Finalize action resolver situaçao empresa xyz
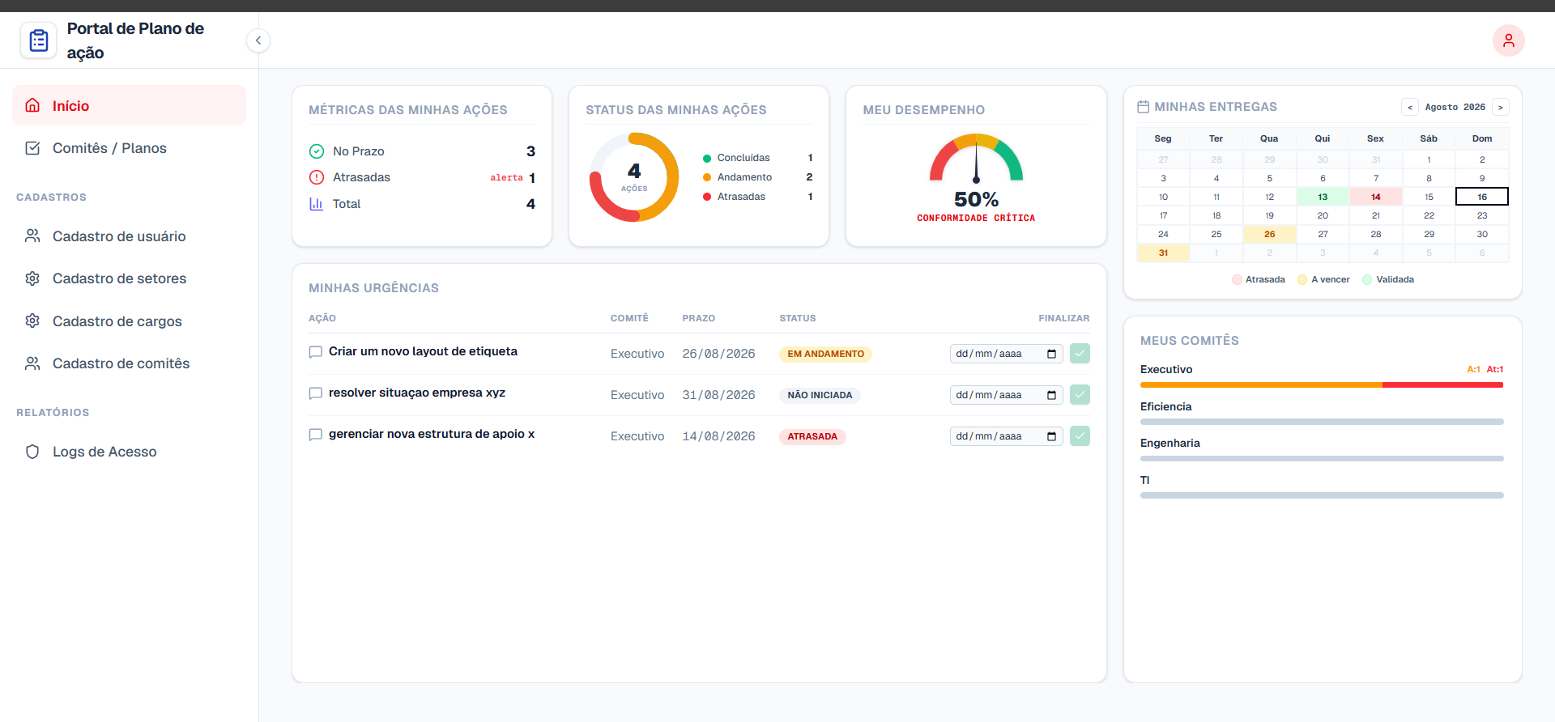This screenshot has width=1555, height=722. click(1080, 395)
